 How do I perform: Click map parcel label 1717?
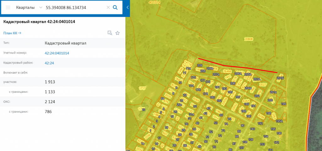(x=142, y=88)
